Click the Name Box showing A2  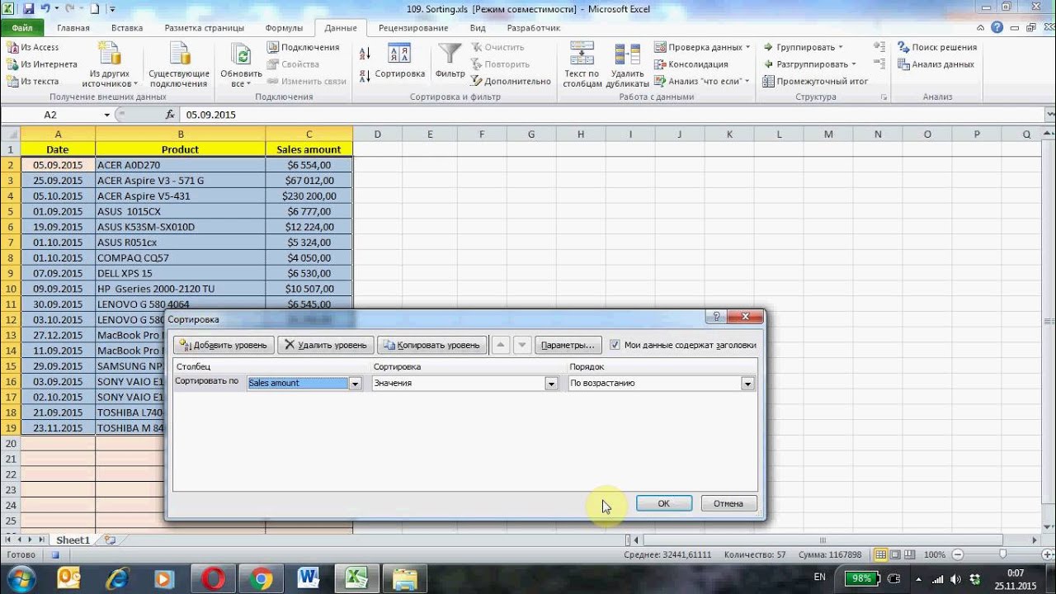click(x=51, y=115)
